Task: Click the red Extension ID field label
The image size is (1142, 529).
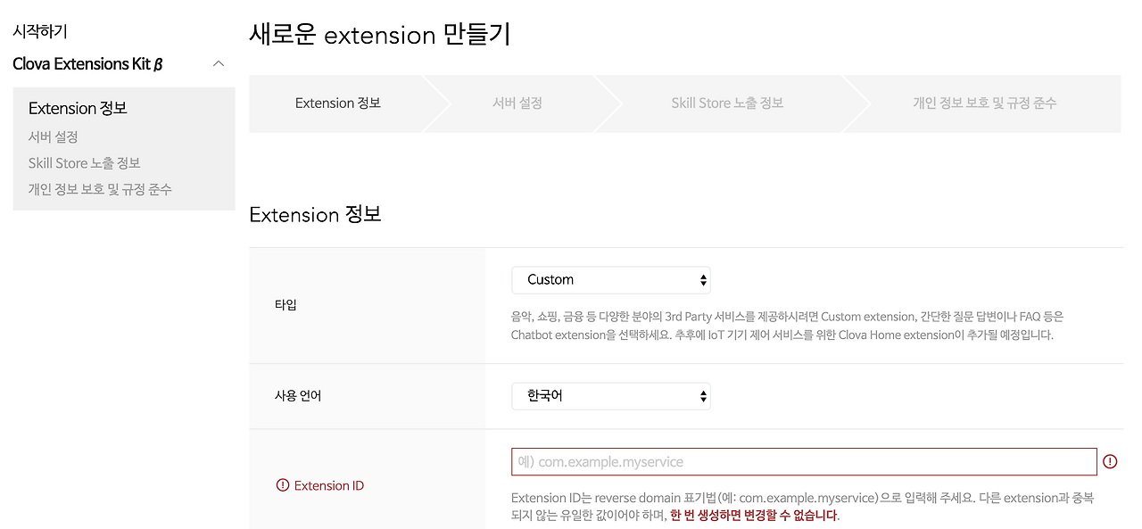Action: tap(329, 486)
